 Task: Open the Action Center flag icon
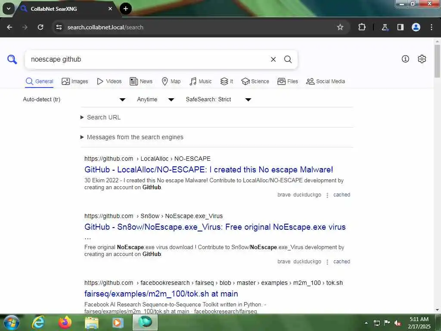[x=387, y=323]
